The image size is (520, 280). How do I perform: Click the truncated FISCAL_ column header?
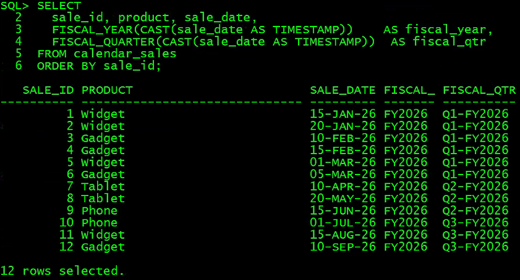409,91
